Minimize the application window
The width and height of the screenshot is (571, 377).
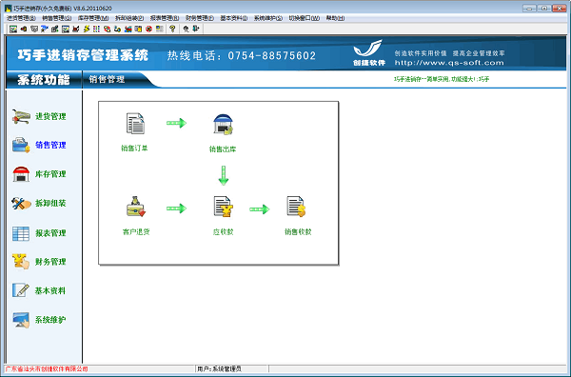(529, 8)
